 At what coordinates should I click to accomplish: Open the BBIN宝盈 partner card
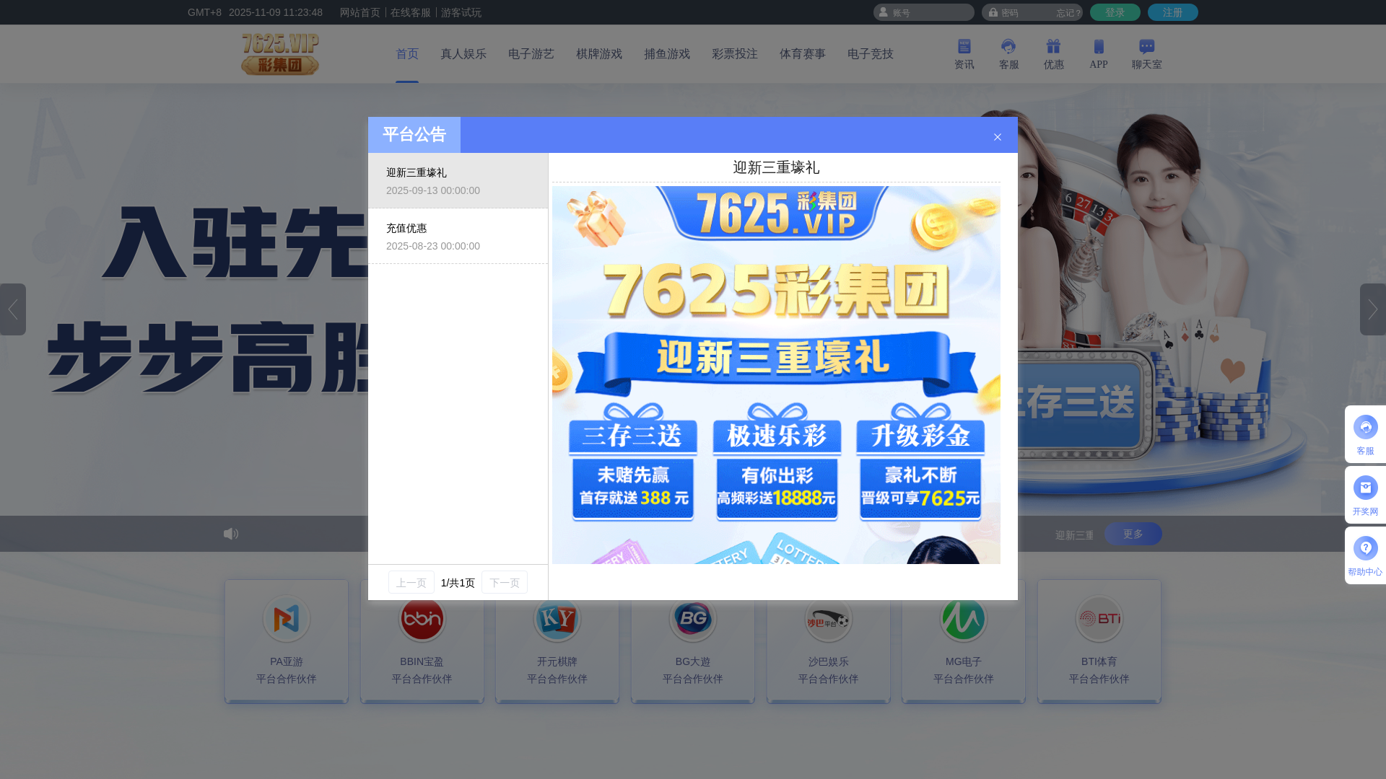(422, 641)
